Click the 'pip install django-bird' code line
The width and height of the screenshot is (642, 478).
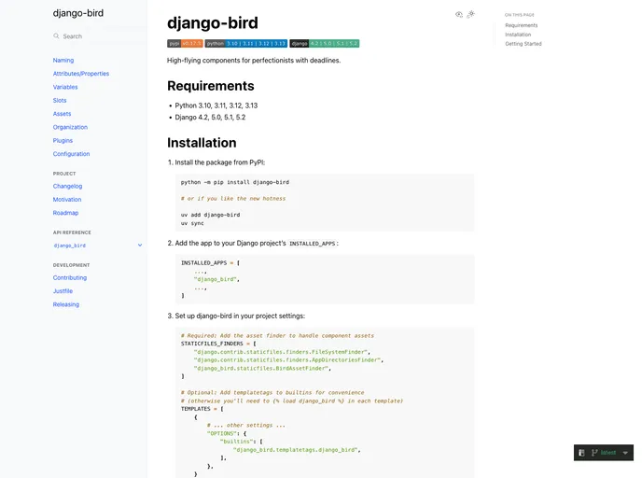point(235,182)
